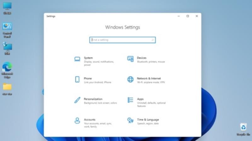Select the Control Panel desktop icon
252x141 pixels.
[x=7, y=26]
